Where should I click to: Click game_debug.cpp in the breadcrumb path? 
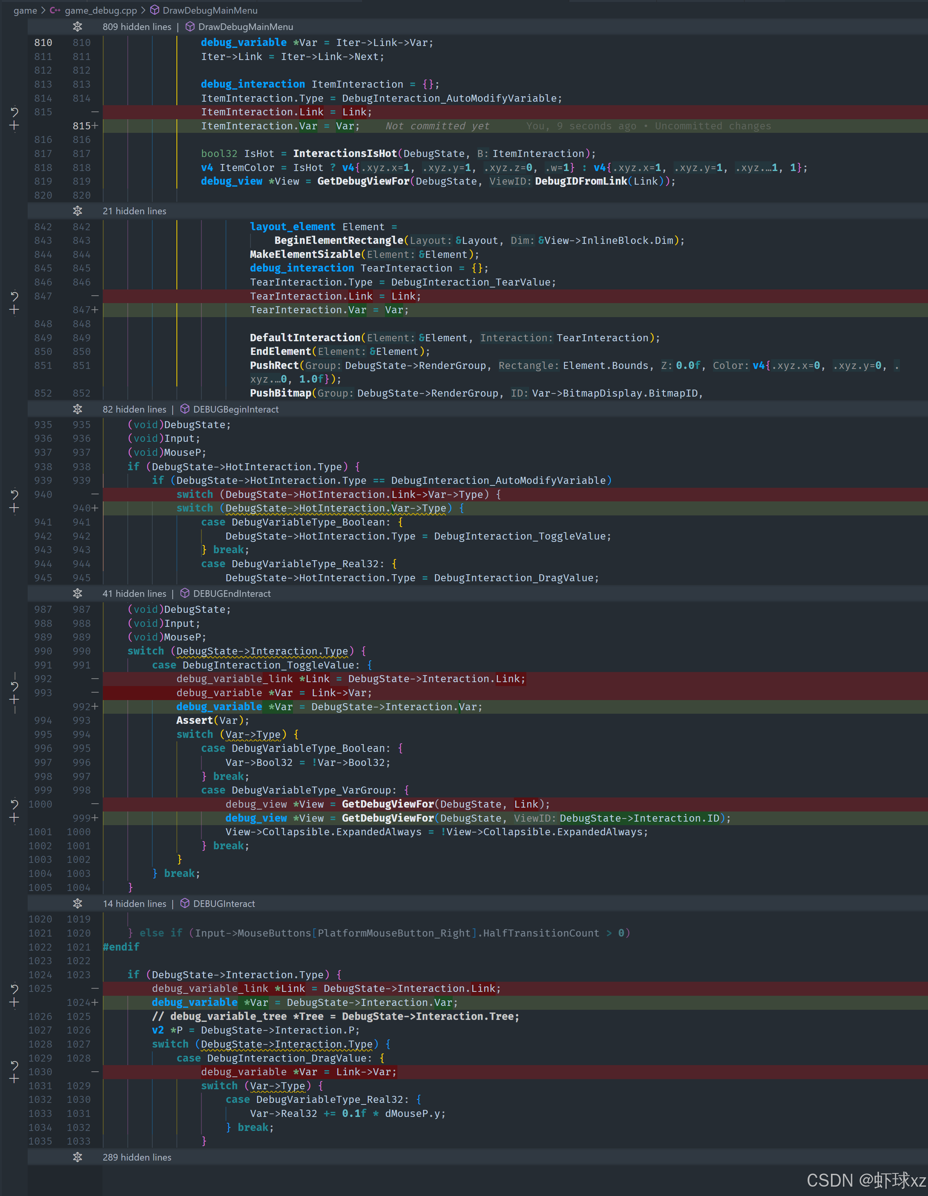(x=101, y=11)
